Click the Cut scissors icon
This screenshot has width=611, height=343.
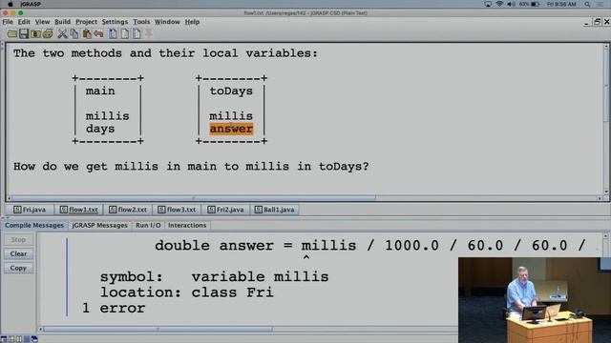click(x=62, y=34)
